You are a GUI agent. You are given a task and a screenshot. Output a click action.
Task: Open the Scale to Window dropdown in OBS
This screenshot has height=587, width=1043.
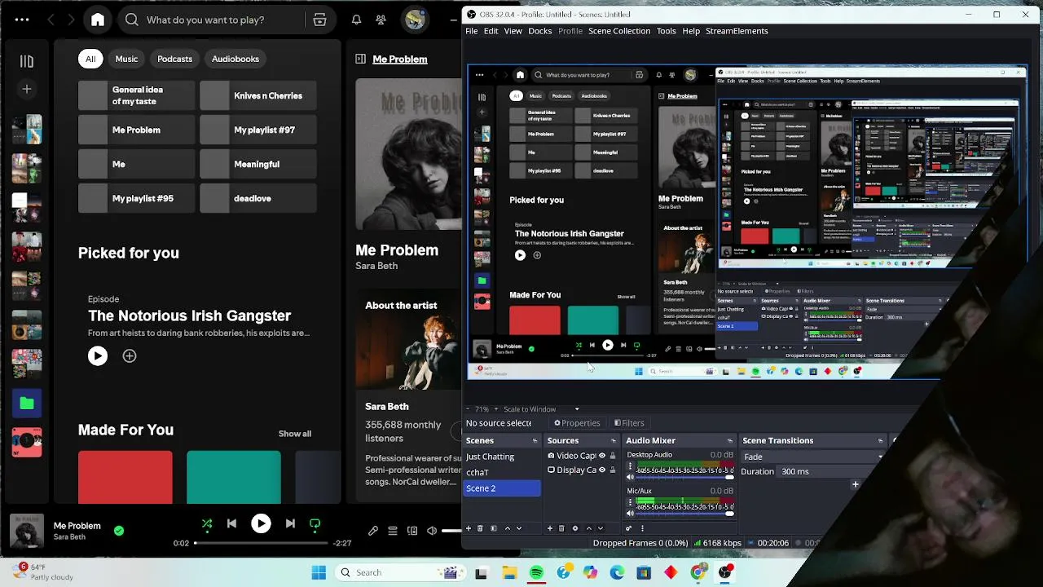point(539,409)
